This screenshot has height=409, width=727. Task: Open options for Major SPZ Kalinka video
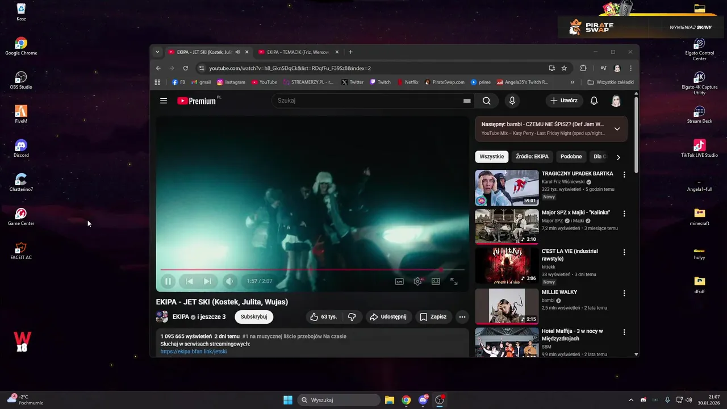coord(624,214)
